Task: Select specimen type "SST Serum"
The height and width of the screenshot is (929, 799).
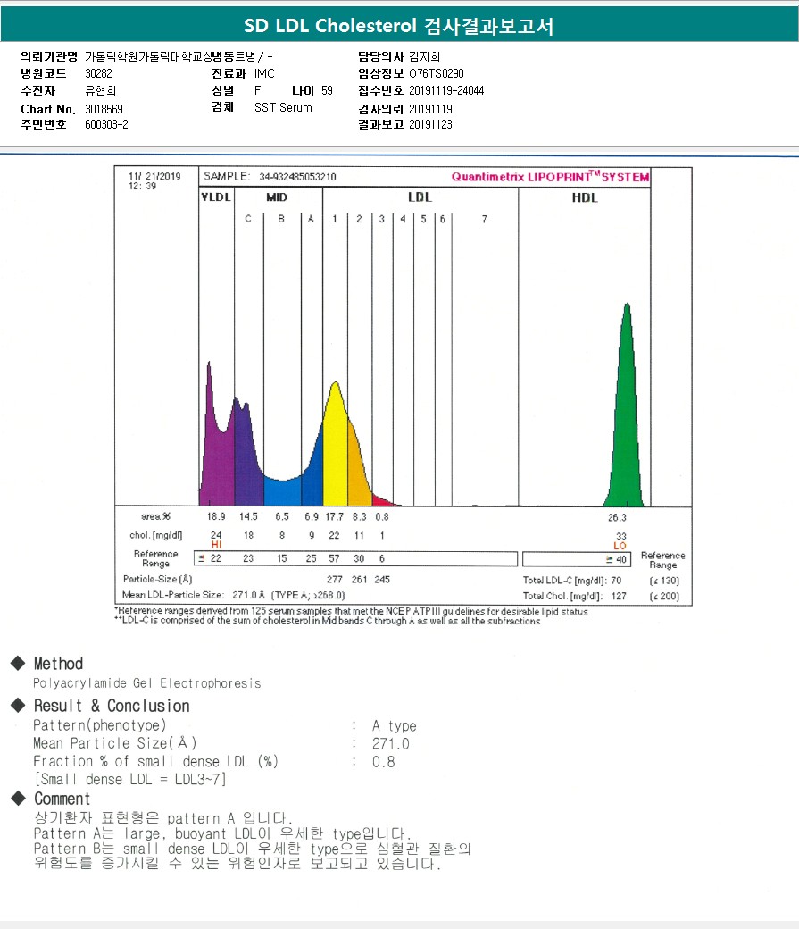Action: coord(283,108)
